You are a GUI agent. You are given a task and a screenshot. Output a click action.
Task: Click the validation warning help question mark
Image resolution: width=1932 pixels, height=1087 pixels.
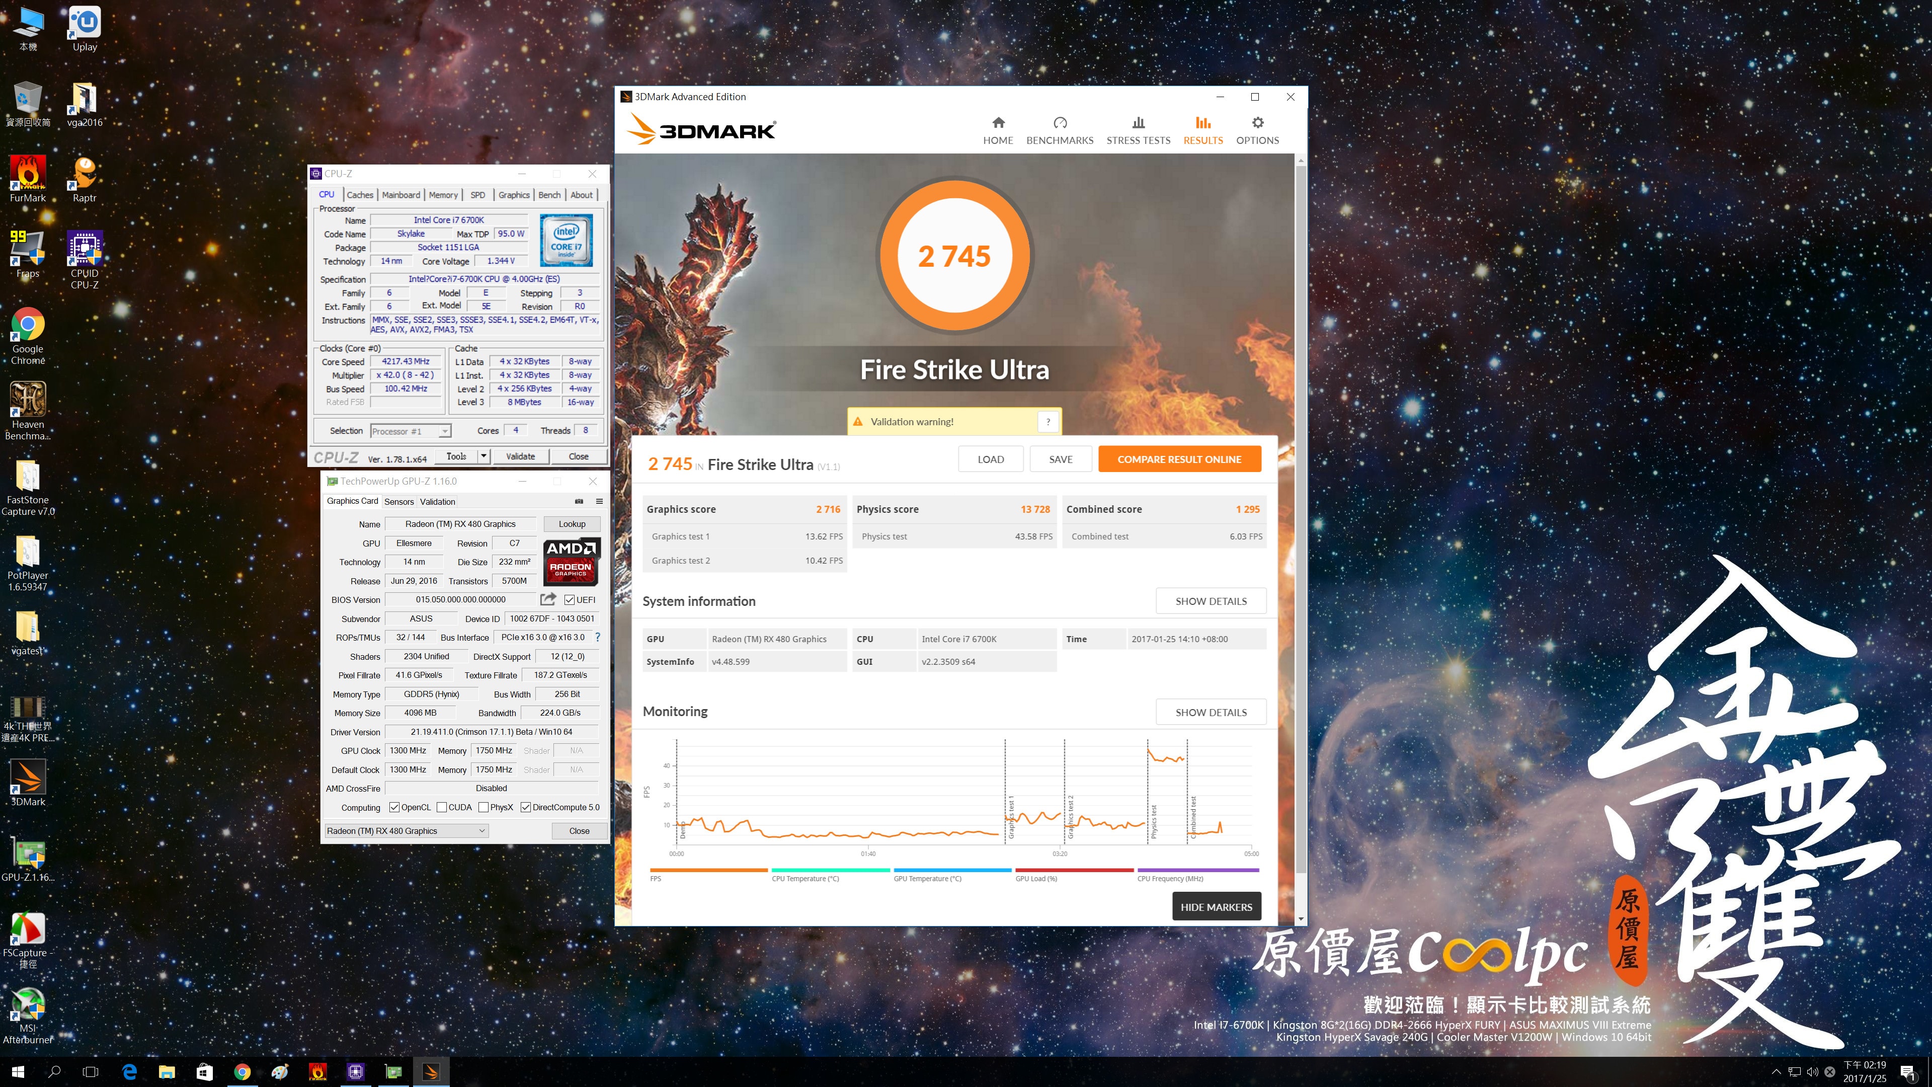1048,422
